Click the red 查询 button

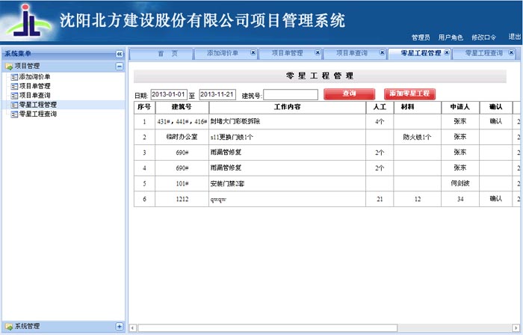[x=349, y=94]
